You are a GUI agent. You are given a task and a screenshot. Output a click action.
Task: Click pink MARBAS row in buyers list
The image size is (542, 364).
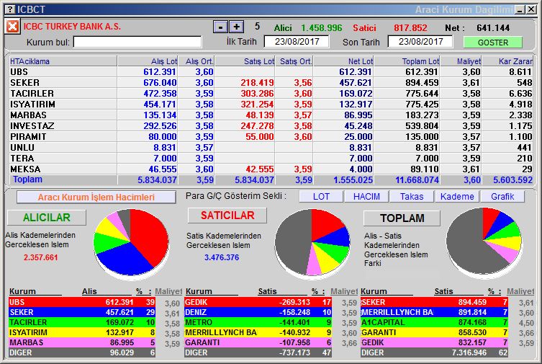tap(82, 342)
